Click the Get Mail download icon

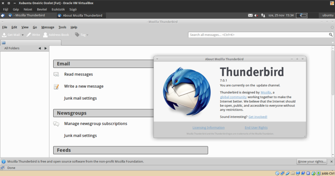(4, 35)
